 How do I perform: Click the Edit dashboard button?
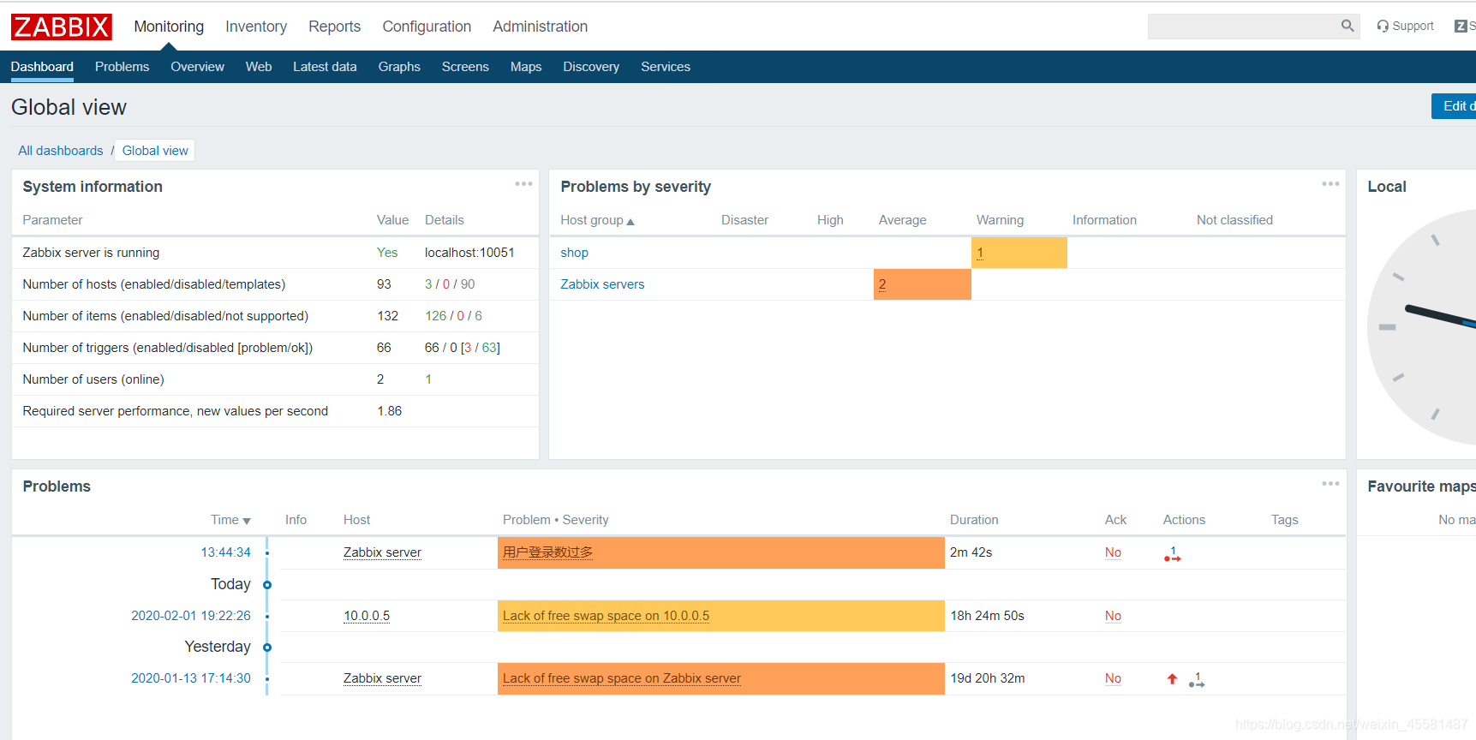click(x=1455, y=106)
